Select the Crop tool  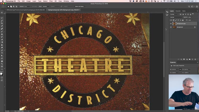click(x=2, y=23)
